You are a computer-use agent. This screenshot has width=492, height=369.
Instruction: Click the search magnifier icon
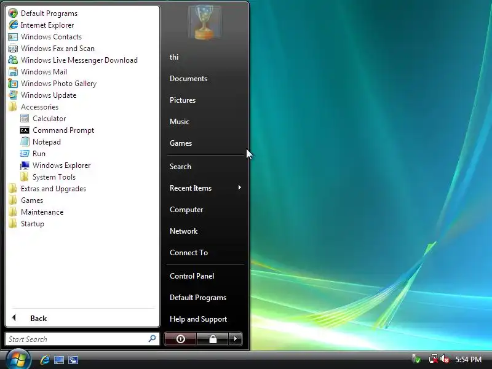pyautogui.click(x=152, y=339)
